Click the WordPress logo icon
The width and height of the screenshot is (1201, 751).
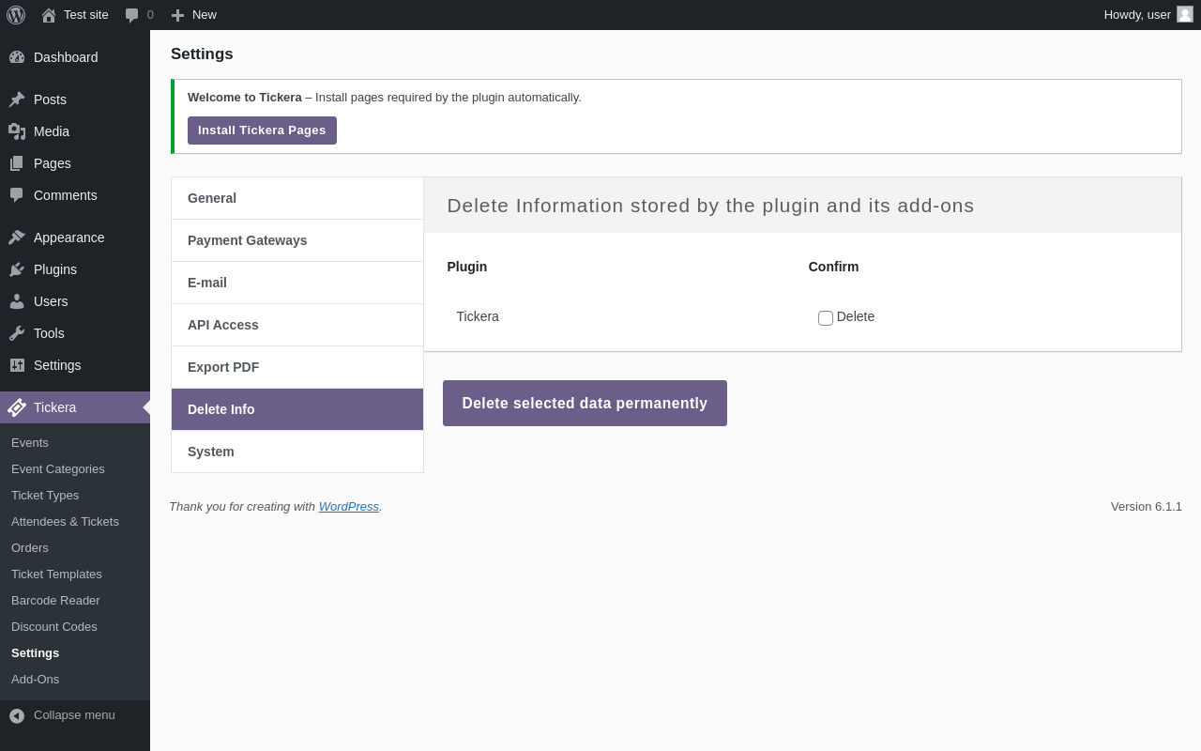coord(16,15)
